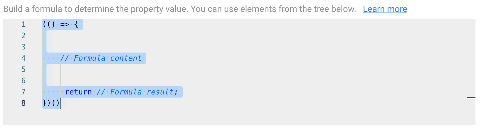This screenshot has width=483, height=137.
Task: Place cursor on the closing "})()" text
Action: click(51, 103)
